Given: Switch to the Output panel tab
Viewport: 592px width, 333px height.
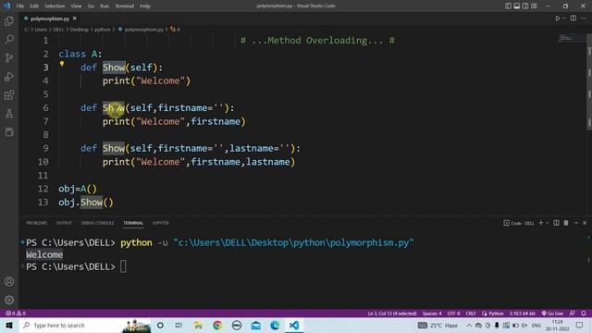Looking at the screenshot, I should point(64,223).
